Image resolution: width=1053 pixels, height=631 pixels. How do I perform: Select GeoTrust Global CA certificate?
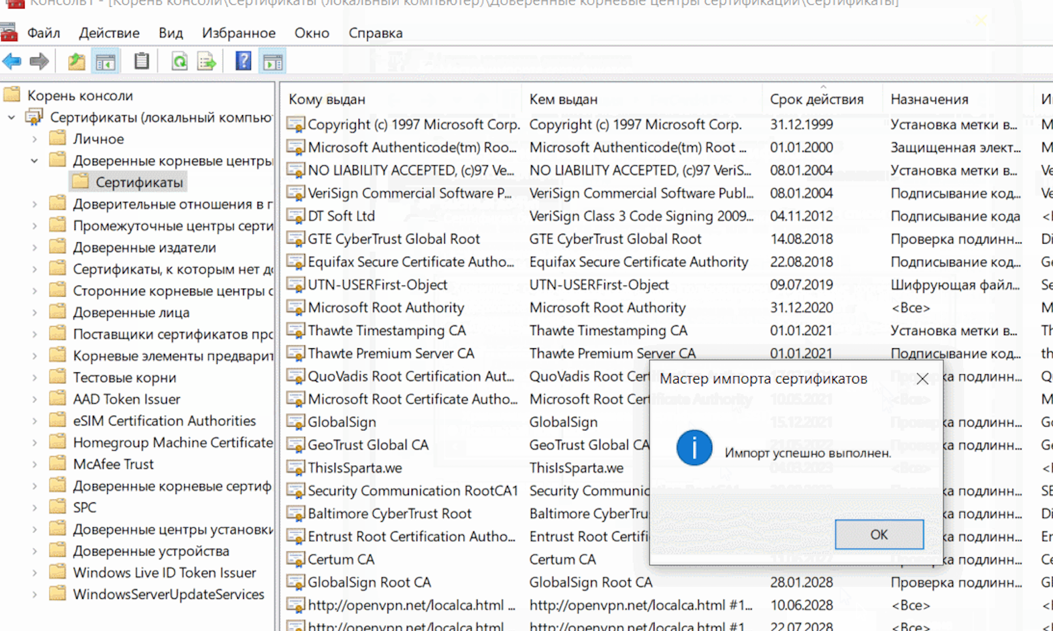click(x=368, y=445)
